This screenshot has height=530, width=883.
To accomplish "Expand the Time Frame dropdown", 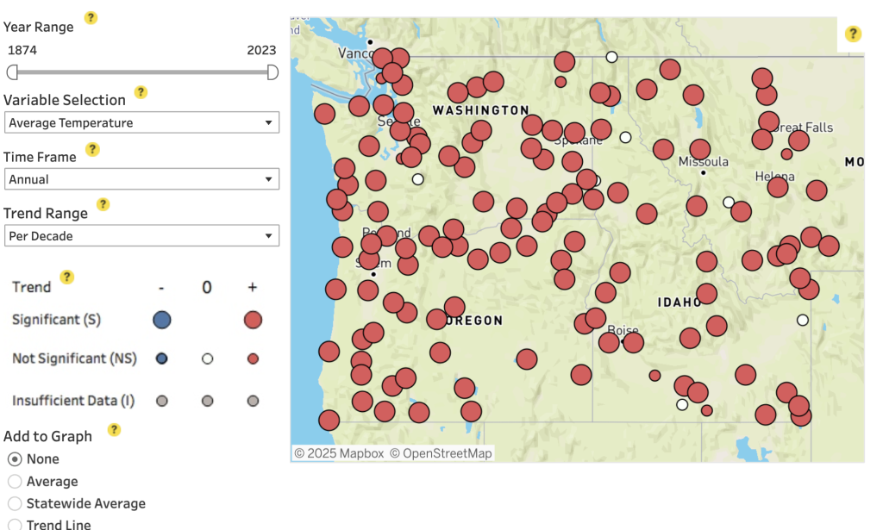I will (x=141, y=179).
